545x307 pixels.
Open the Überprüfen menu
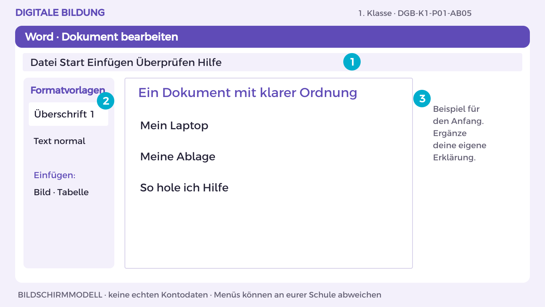[165, 62]
